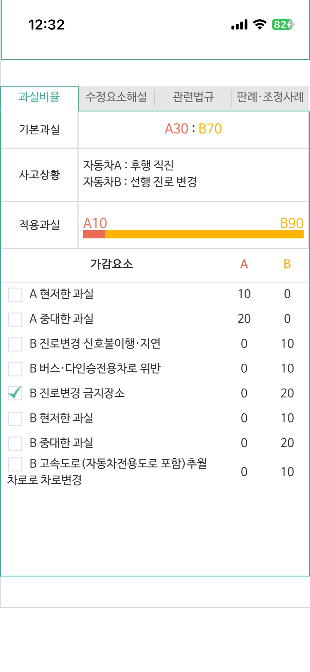
Task: Check B 버스·다인승전용차로 위반 box
Action: pyautogui.click(x=15, y=369)
